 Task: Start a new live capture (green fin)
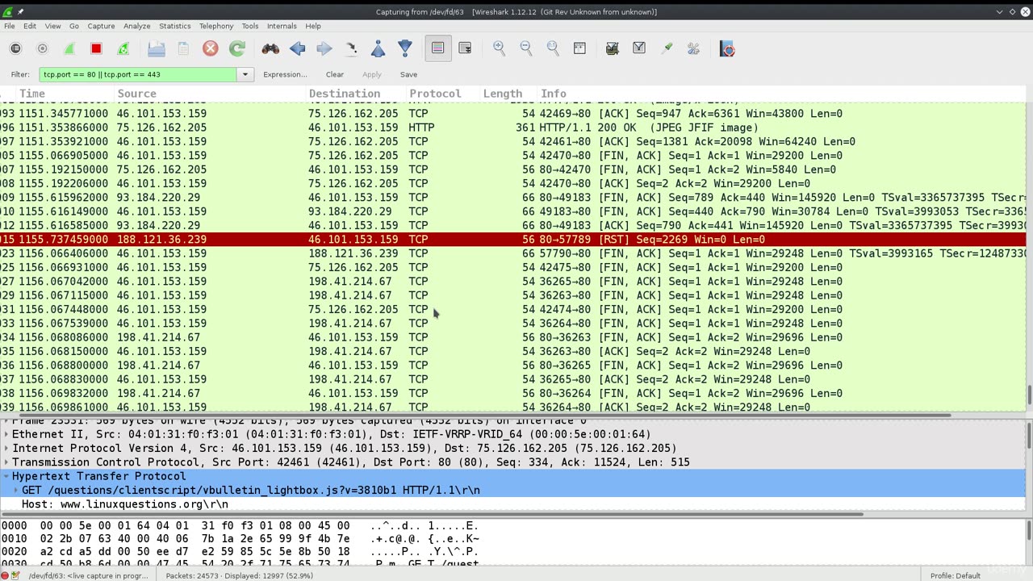coord(69,48)
